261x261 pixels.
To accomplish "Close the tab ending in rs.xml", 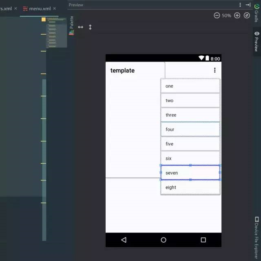I will (15, 8).
